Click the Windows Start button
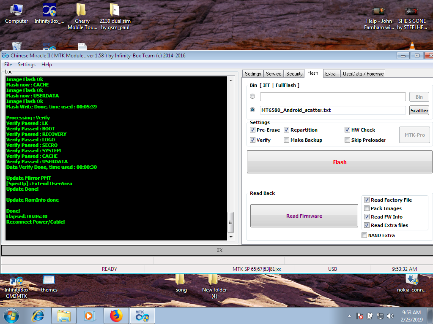433x324 pixels. (11, 316)
